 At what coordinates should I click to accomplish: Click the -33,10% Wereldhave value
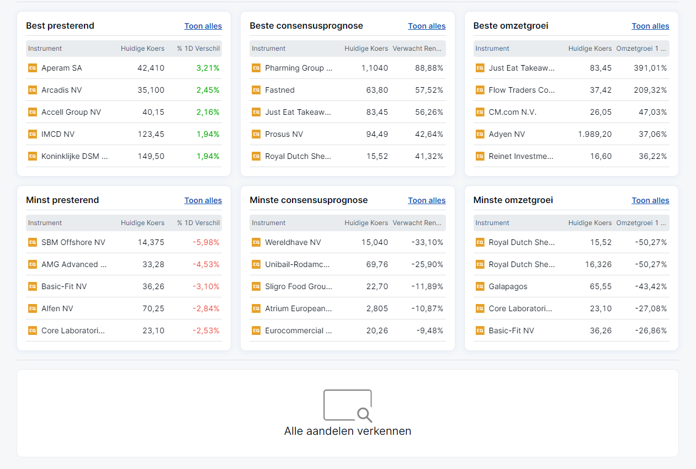pyautogui.click(x=427, y=242)
